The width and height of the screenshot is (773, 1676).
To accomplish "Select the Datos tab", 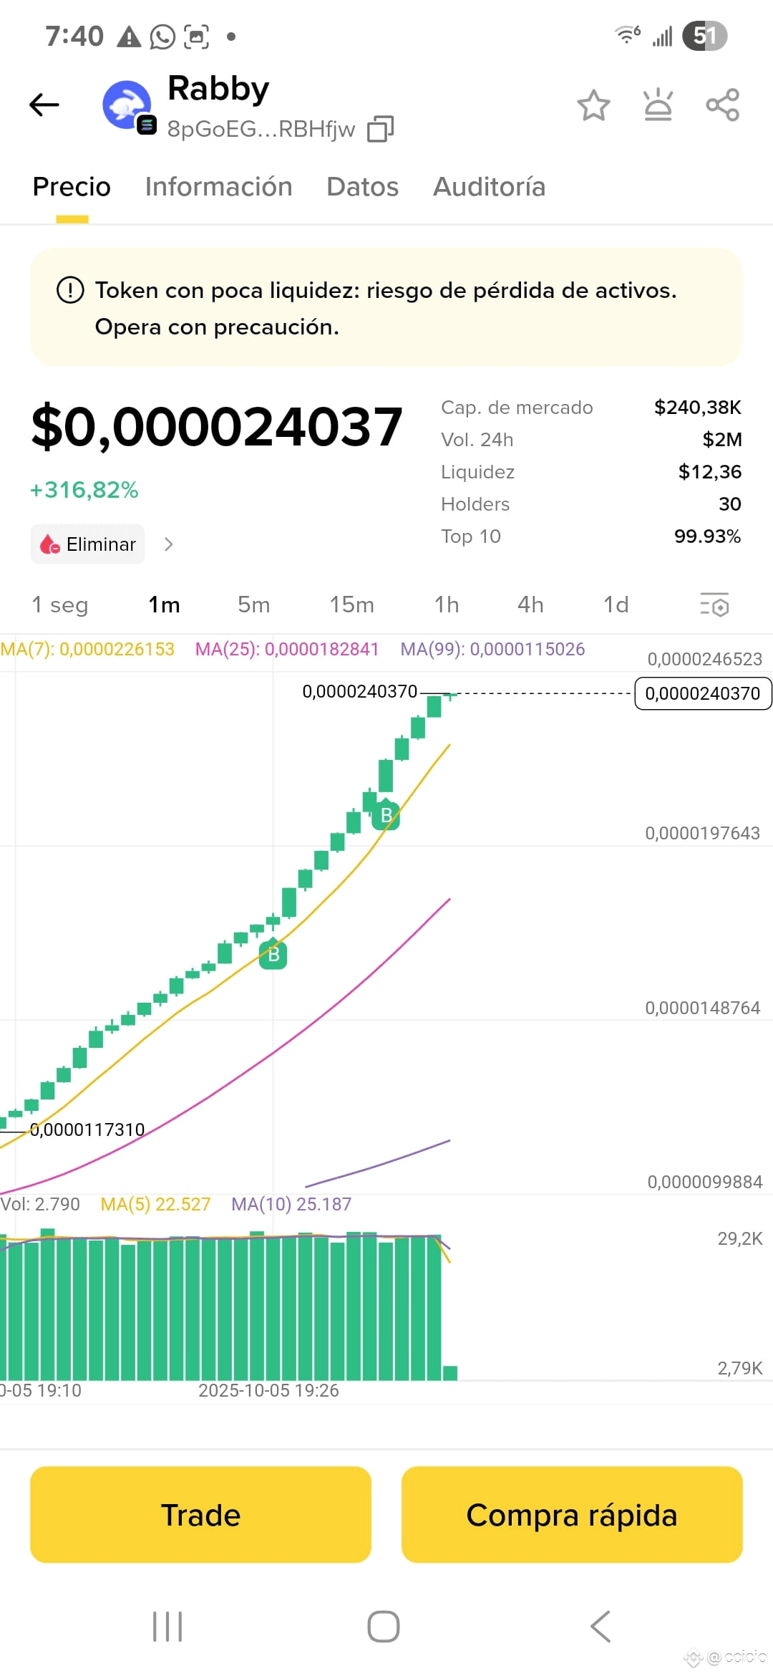I will (362, 187).
